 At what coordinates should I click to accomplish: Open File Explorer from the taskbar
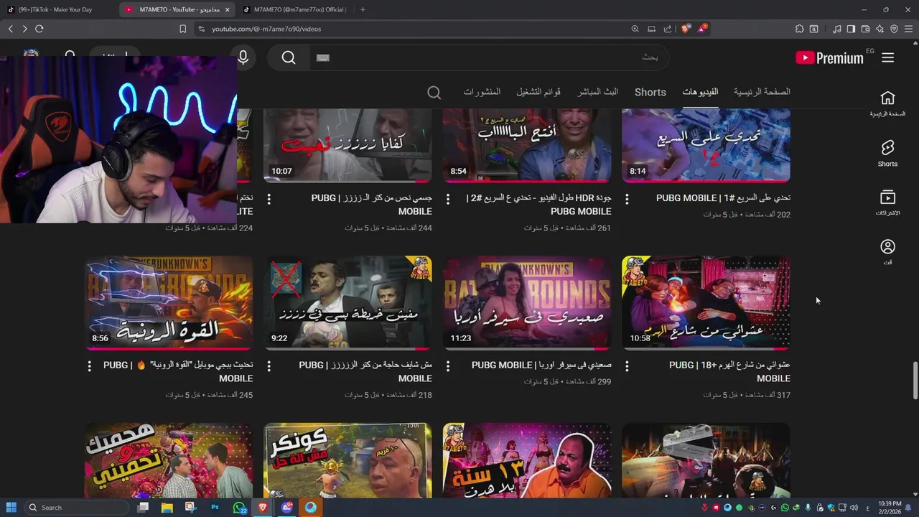(167, 508)
